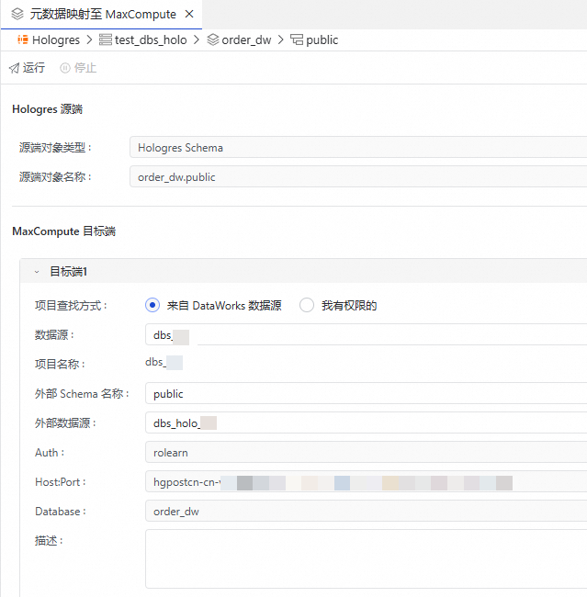Click the 项目名称 label

(60, 364)
